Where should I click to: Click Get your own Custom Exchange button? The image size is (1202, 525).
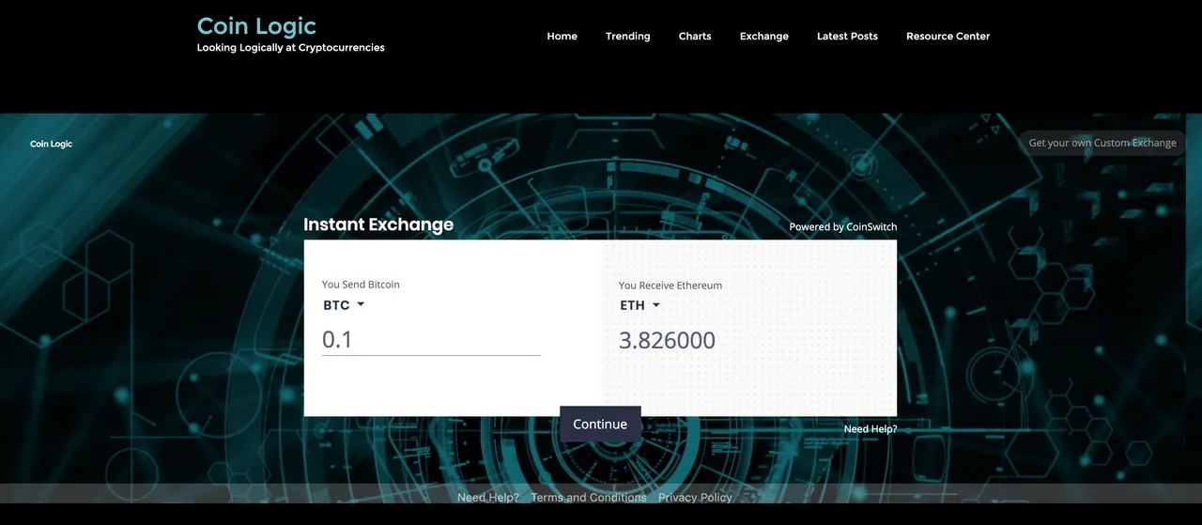(1102, 143)
